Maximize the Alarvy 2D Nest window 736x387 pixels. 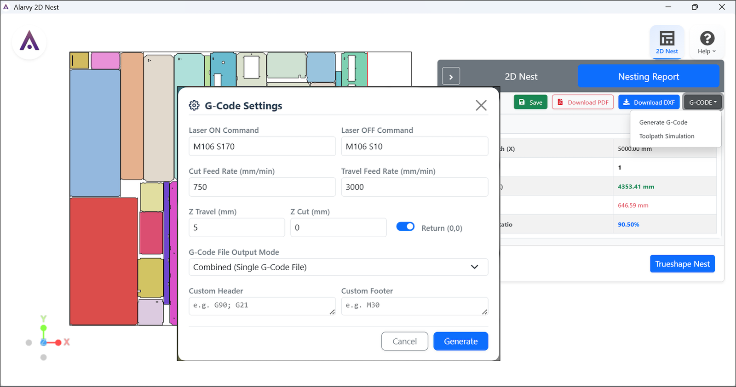(x=695, y=7)
